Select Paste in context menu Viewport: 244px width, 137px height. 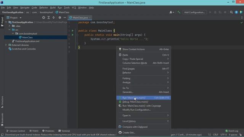pyautogui.click(x=143, y=55)
